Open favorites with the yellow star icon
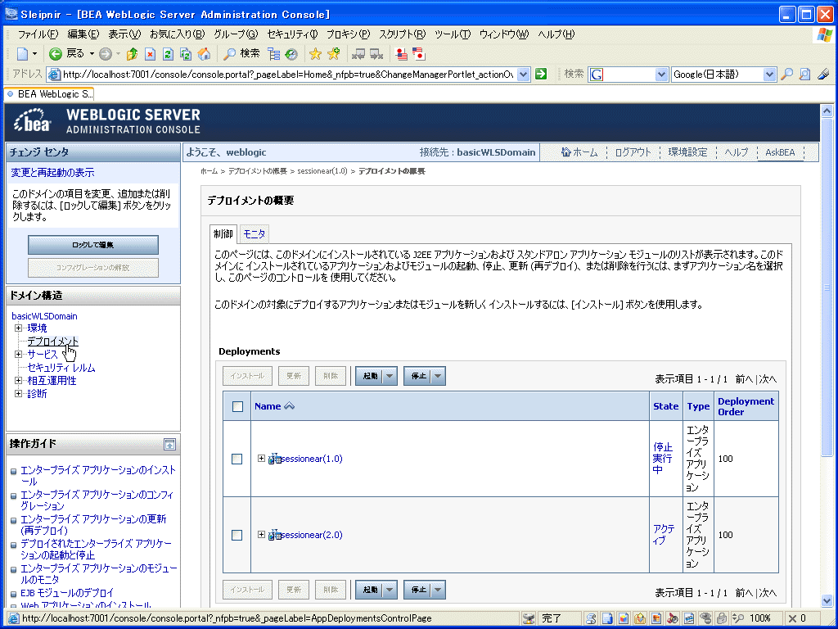The width and height of the screenshot is (838, 629). (315, 54)
